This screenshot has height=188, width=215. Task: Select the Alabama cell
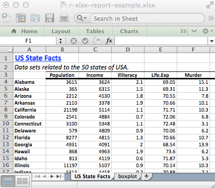tap(29, 82)
